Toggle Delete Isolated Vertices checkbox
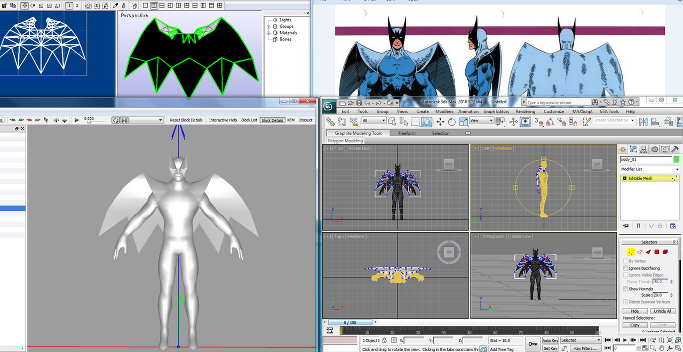Screen dimensions: 683x352 pos(626,302)
